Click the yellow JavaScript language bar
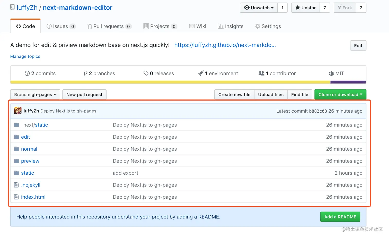The image size is (389, 238). click(170, 82)
